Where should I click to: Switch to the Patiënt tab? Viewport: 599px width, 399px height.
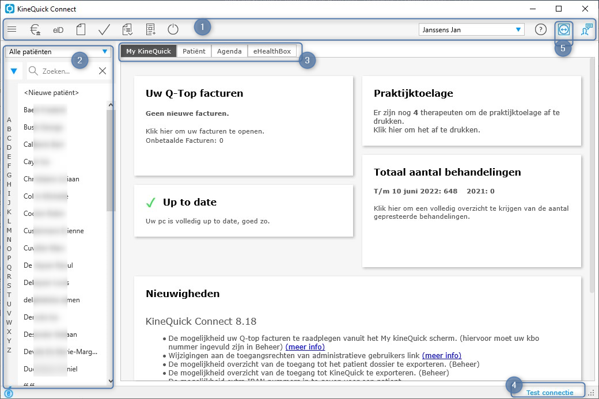tap(194, 51)
